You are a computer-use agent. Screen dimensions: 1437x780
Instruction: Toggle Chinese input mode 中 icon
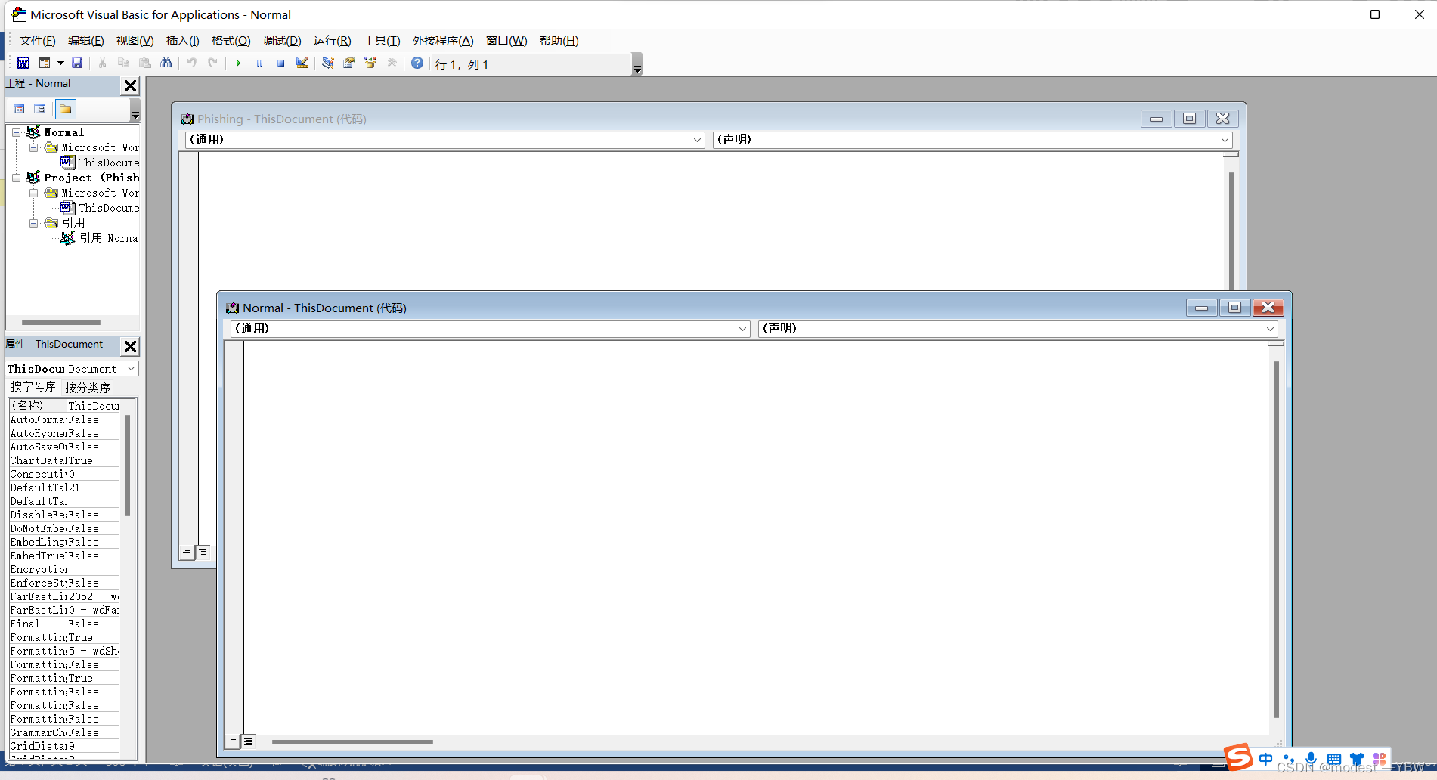coord(1266,759)
